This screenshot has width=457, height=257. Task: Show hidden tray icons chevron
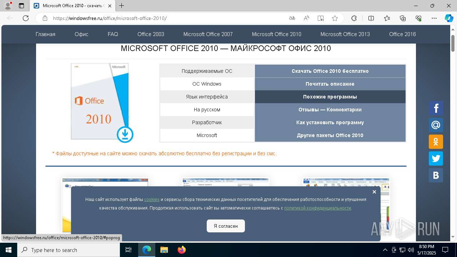385,250
